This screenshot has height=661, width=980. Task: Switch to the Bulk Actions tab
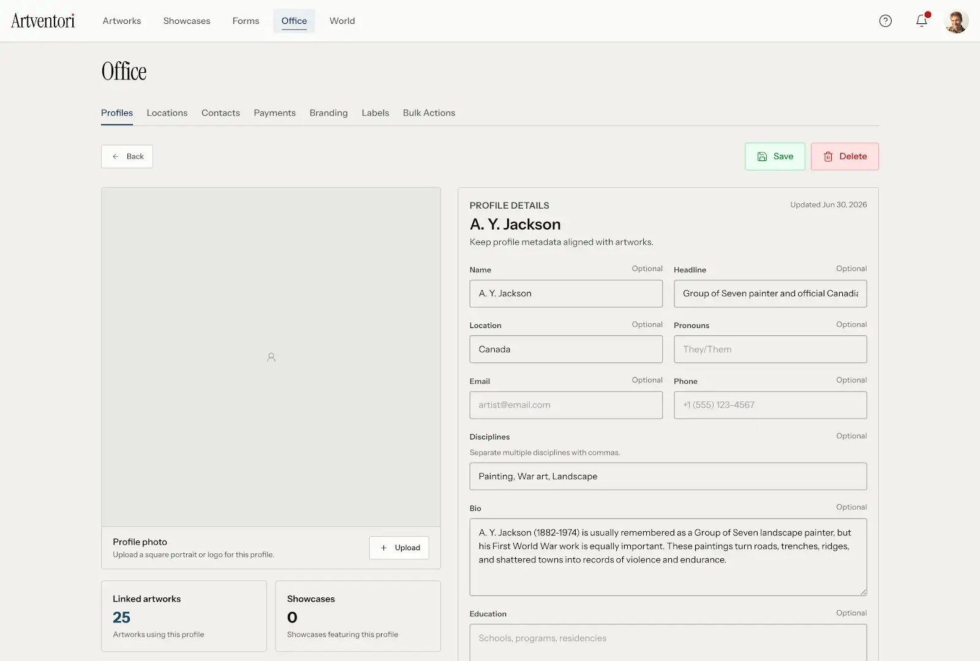tap(429, 113)
